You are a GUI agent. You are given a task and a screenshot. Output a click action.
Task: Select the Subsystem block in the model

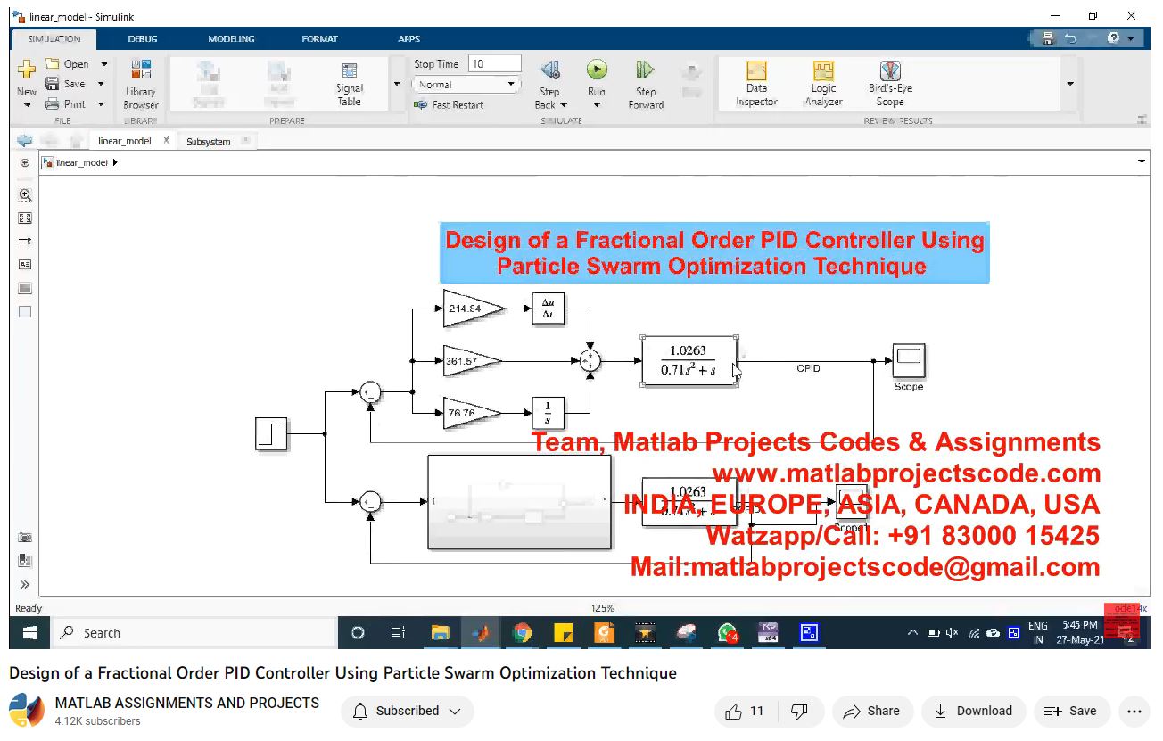click(x=520, y=502)
